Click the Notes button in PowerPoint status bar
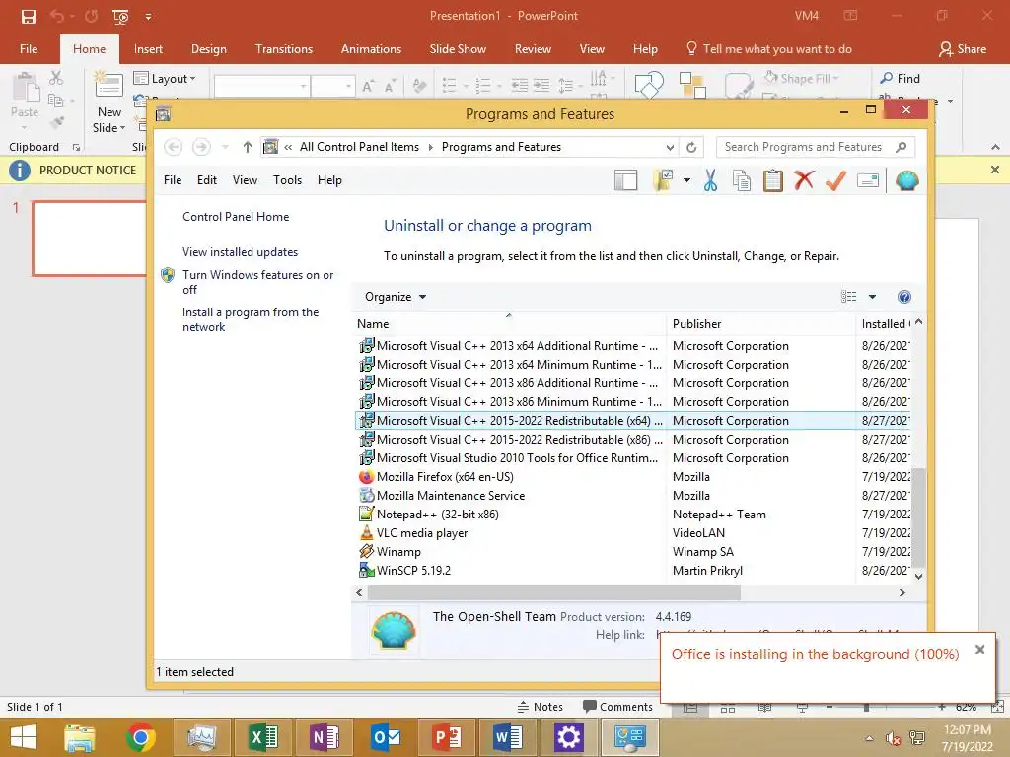 [x=541, y=707]
